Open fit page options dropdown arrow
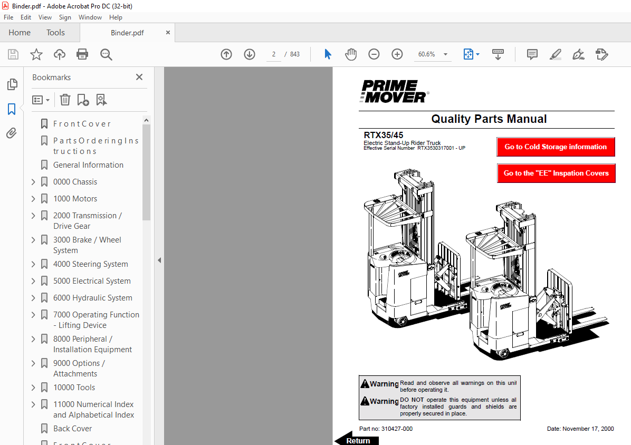Viewport: 631px width, 445px height. [477, 54]
